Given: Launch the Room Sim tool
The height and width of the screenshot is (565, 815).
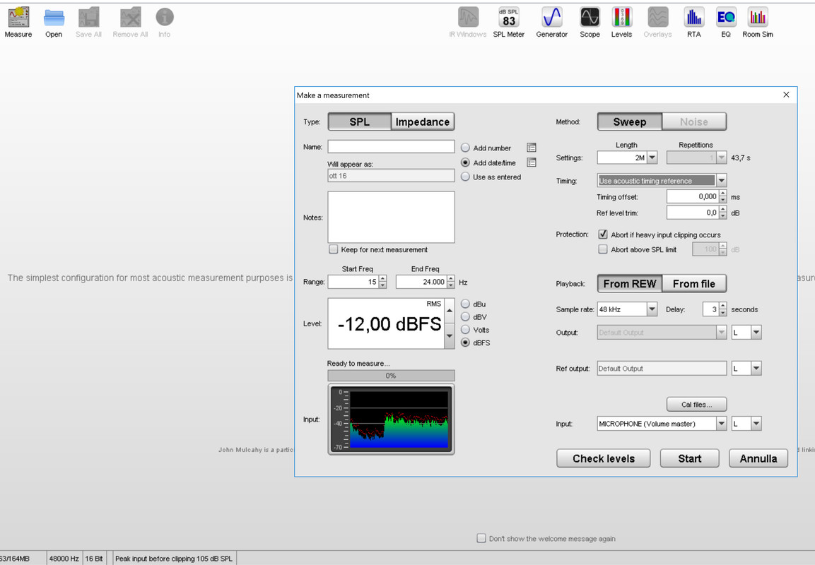Looking at the screenshot, I should coord(758,23).
